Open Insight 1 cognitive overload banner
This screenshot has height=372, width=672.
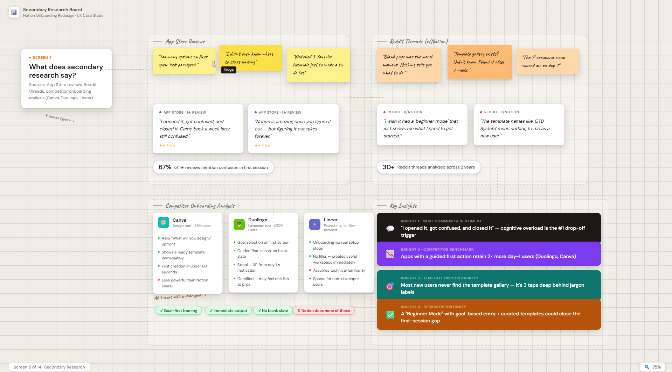click(489, 228)
